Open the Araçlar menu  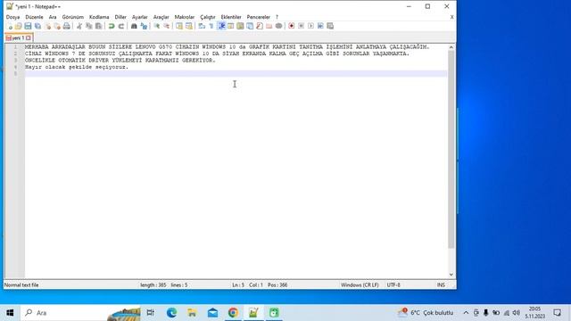[x=161, y=17]
